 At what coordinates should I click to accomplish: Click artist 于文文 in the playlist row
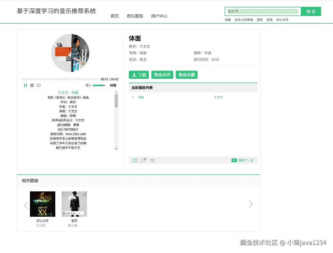pos(218,97)
